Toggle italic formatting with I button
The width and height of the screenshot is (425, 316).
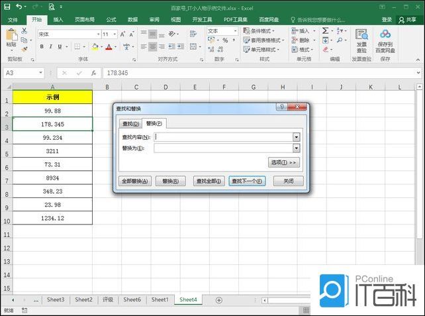point(50,46)
